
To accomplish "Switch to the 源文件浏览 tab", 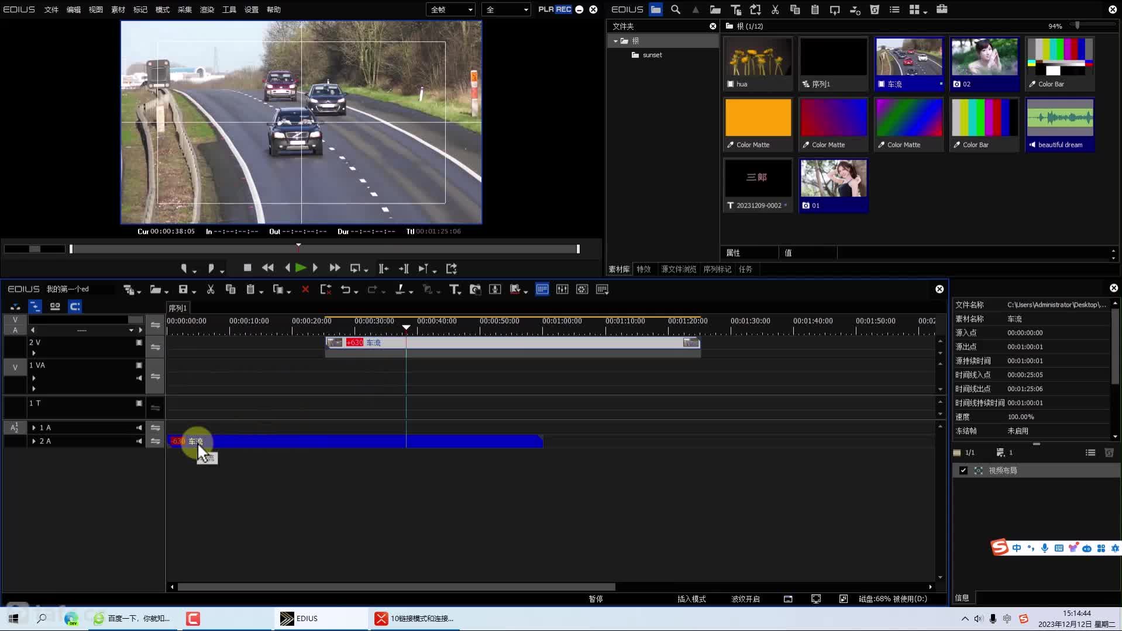I will pos(679,269).
